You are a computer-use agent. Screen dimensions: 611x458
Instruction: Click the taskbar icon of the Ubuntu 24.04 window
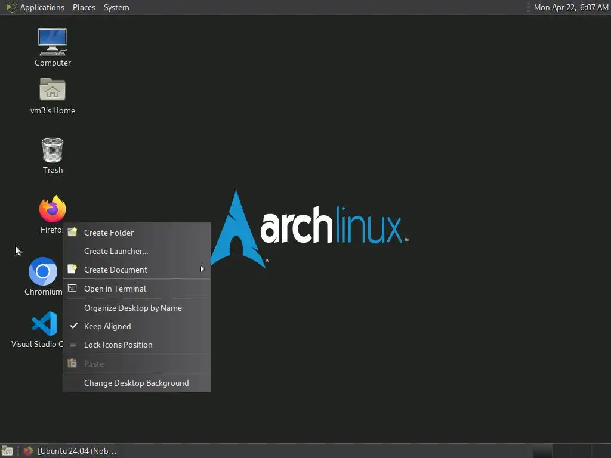pos(28,451)
